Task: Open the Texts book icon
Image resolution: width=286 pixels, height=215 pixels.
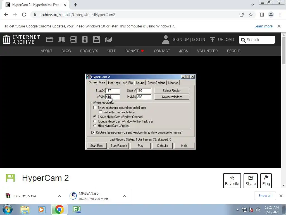Action: click(61, 39)
